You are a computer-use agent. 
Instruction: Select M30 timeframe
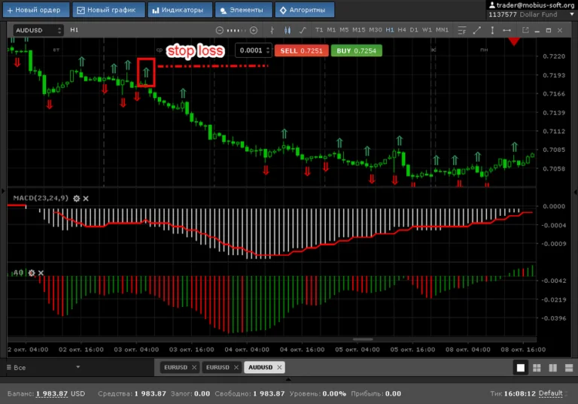click(376, 30)
